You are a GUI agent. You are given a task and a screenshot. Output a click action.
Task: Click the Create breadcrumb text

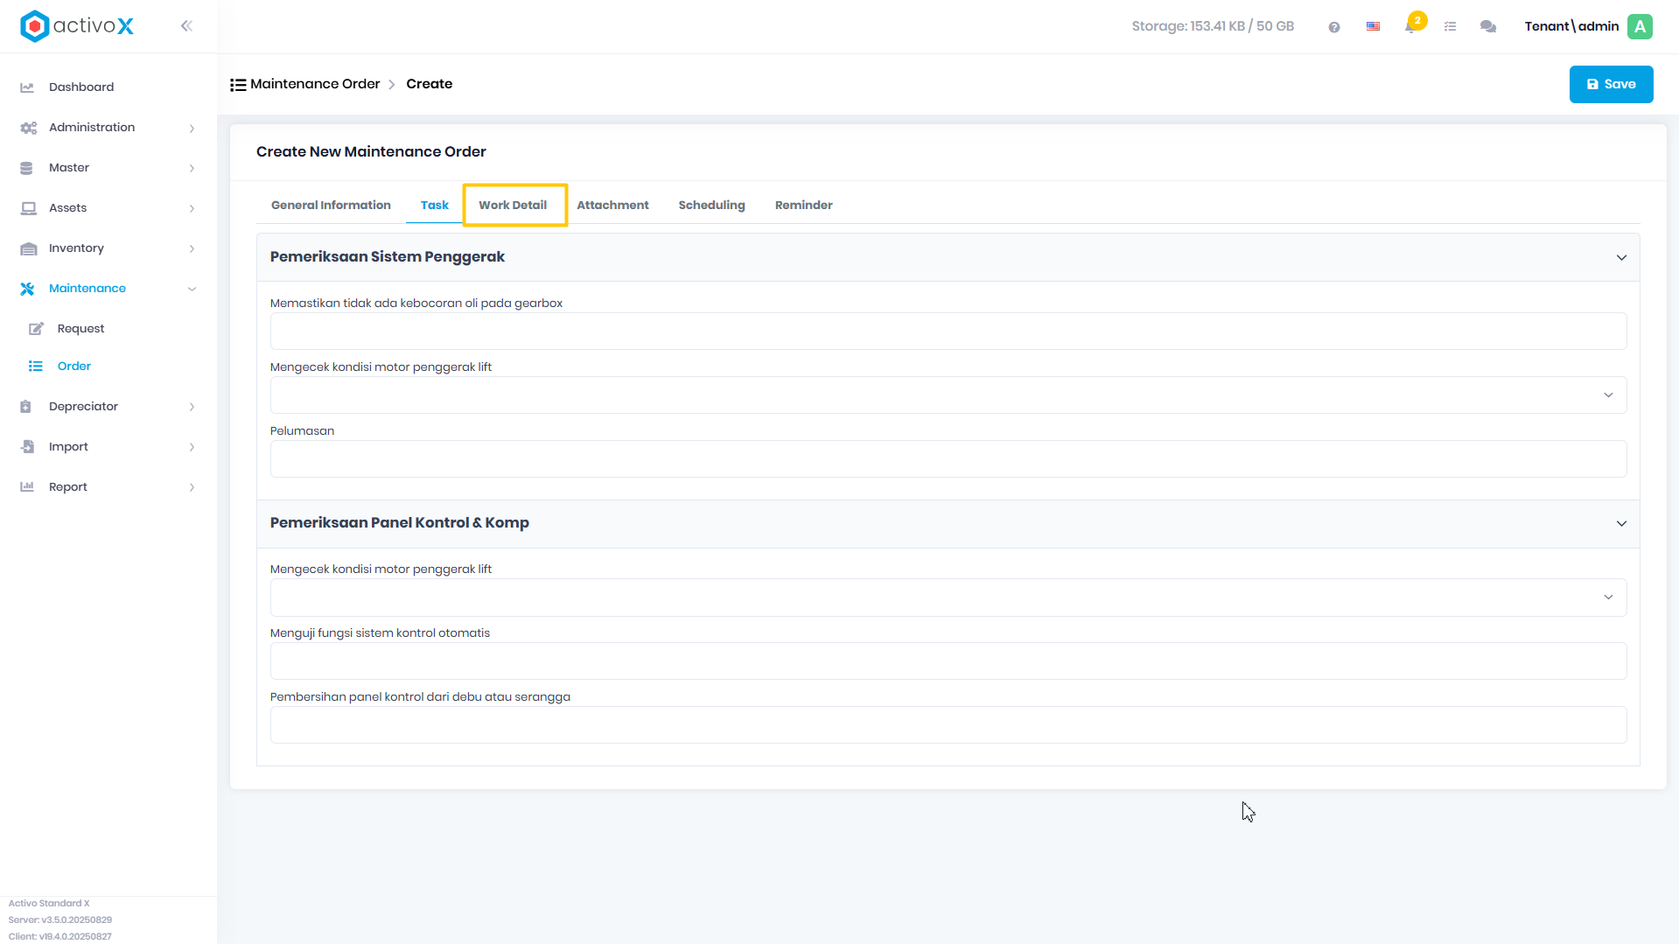430,84
